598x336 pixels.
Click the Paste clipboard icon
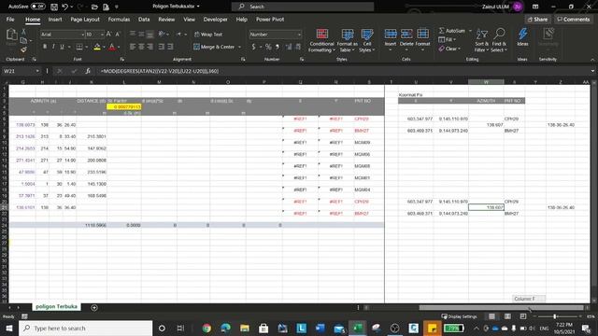11,35
